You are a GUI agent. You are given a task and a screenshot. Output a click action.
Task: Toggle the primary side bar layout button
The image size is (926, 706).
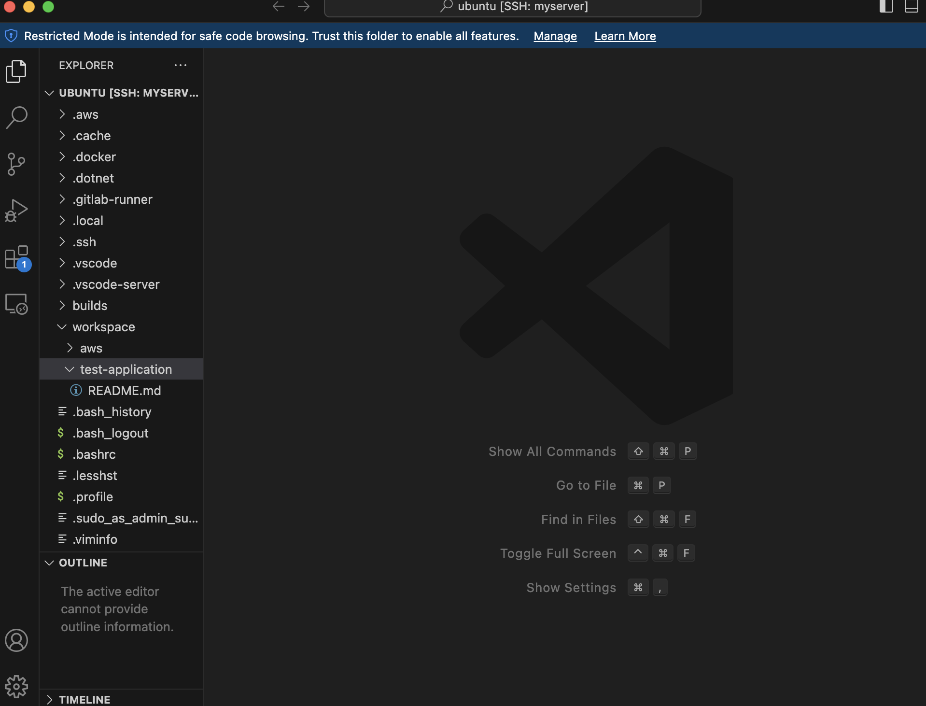tap(886, 6)
